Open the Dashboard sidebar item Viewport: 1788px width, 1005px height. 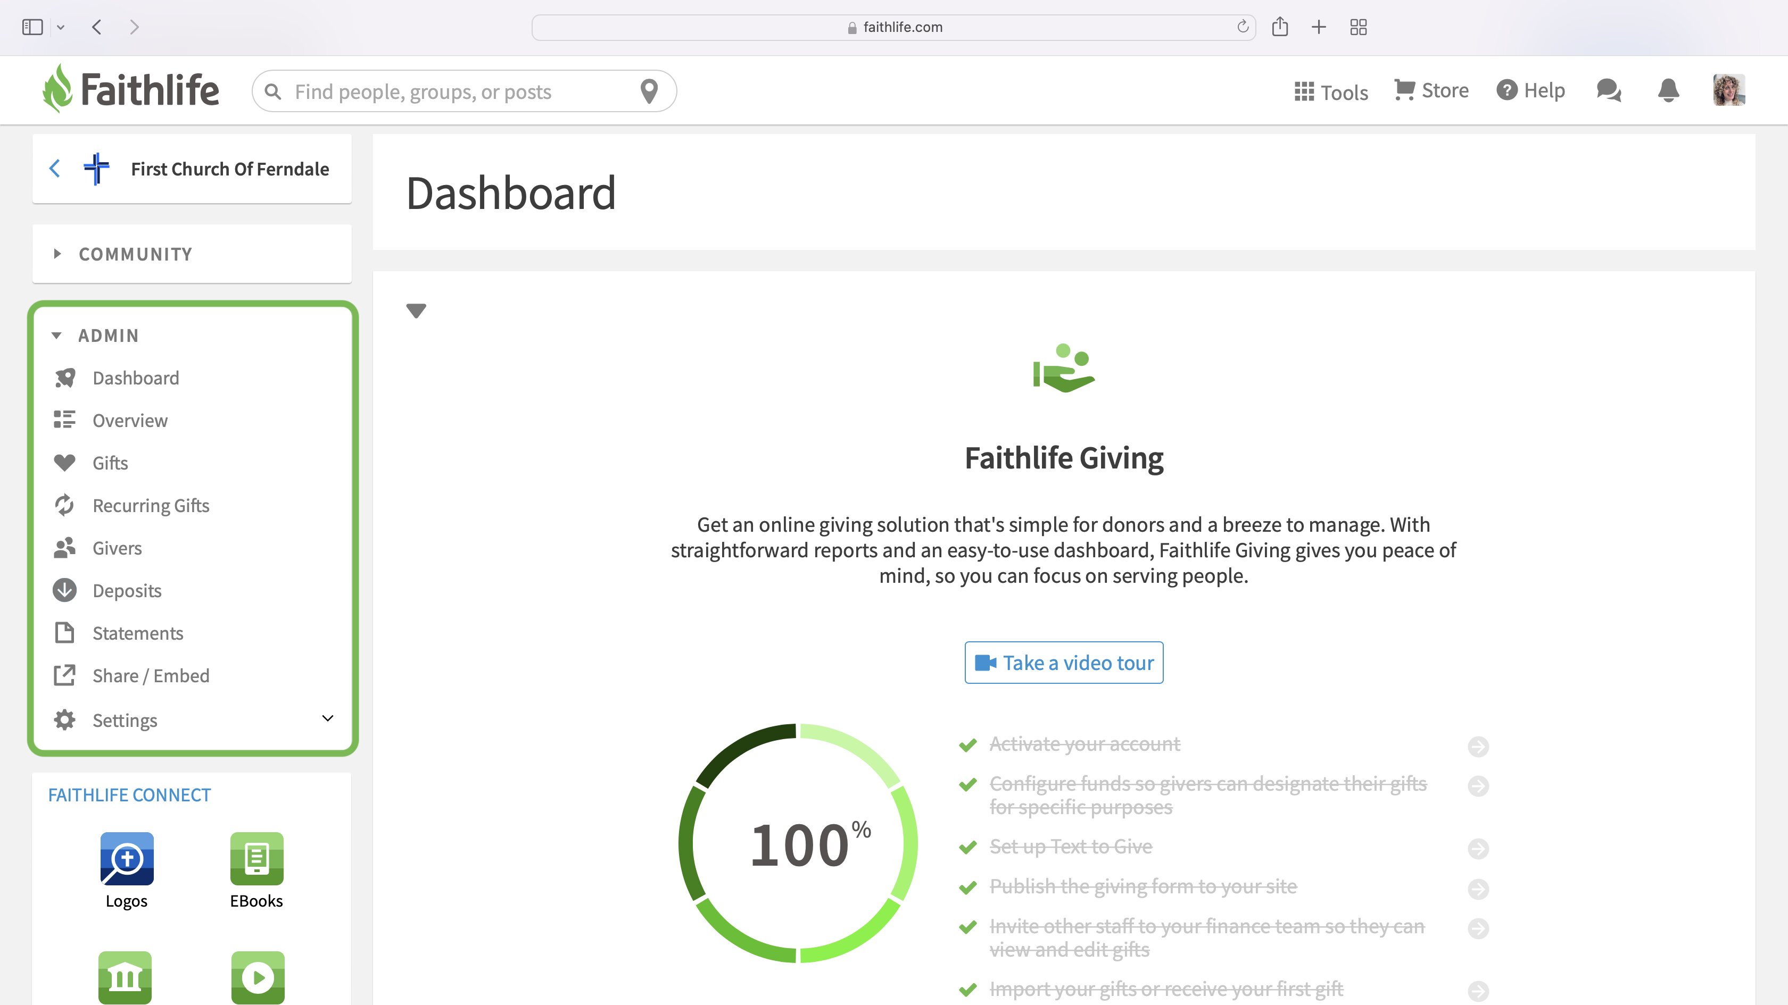136,378
